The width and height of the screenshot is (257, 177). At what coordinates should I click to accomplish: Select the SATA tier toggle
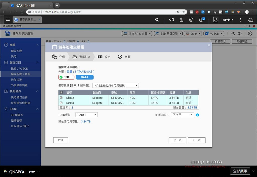85,77
